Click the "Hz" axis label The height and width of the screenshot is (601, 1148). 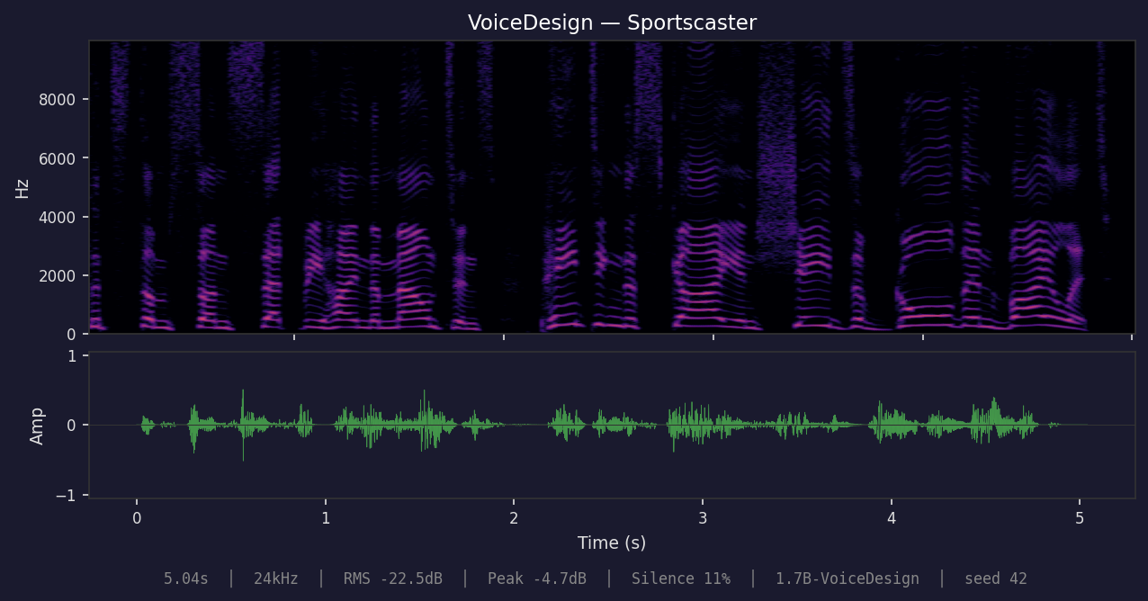tap(22, 188)
